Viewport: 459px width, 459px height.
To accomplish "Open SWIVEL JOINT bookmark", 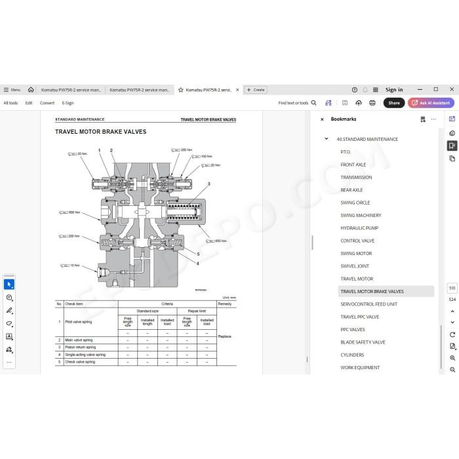I will (355, 266).
